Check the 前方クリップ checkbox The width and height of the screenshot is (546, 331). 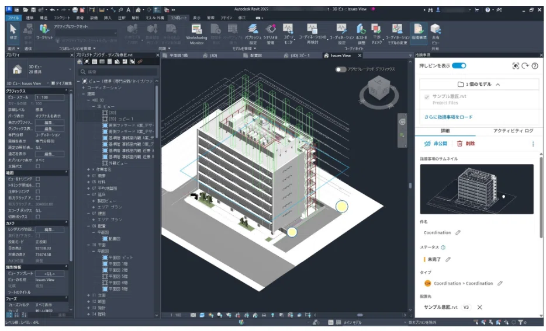point(37,197)
